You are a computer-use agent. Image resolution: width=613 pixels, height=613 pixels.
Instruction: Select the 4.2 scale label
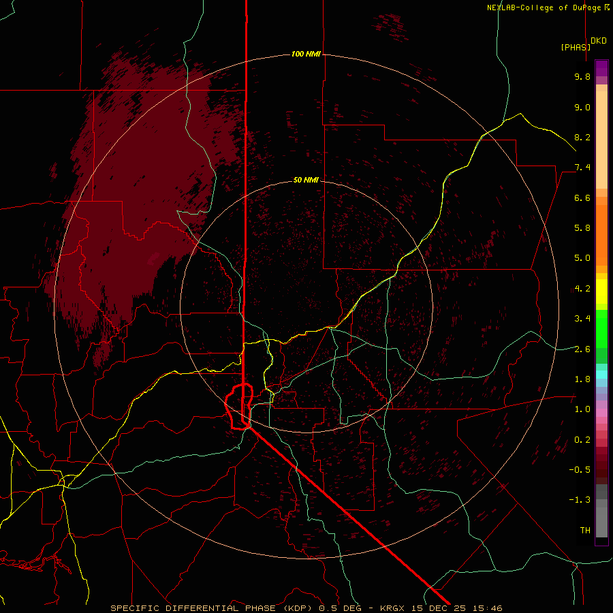point(582,289)
